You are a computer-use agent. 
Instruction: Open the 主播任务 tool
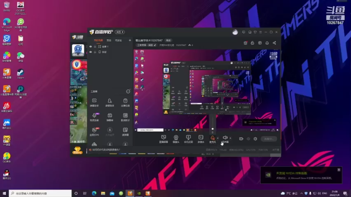[x=125, y=102]
